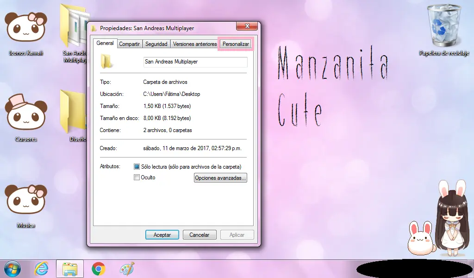Click the size value 1,50 KB (1.537 bytes)
This screenshot has width=474, height=278.
(x=167, y=106)
